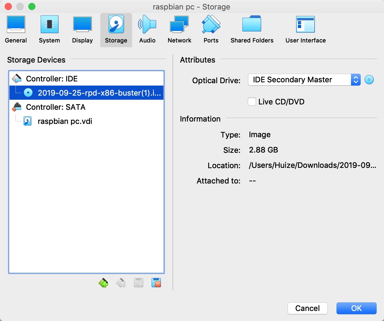The image size is (384, 321).
Task: Open the System settings tab
Action: (49, 30)
